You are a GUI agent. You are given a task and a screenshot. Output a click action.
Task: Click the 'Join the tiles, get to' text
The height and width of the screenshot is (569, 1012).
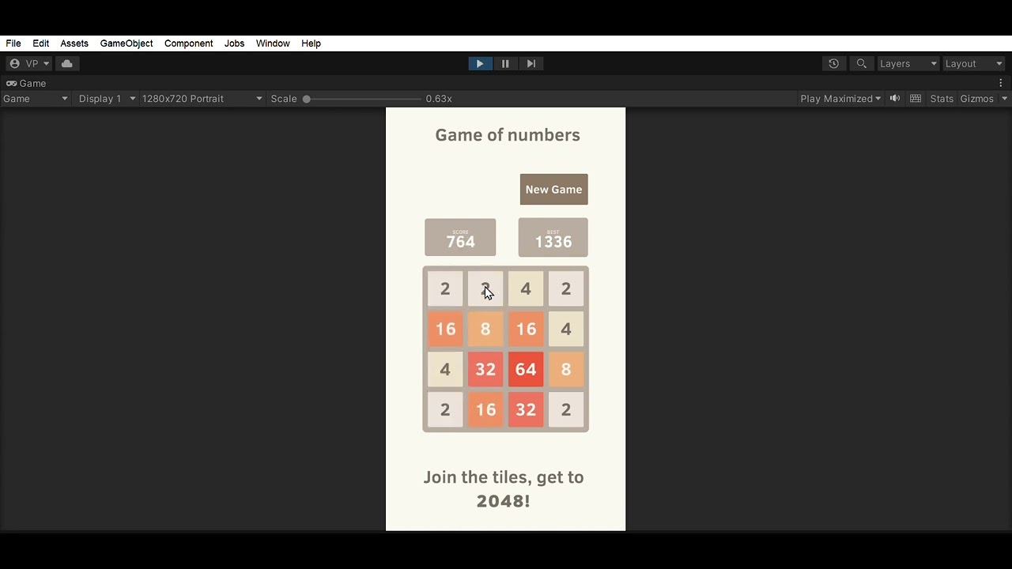504,477
